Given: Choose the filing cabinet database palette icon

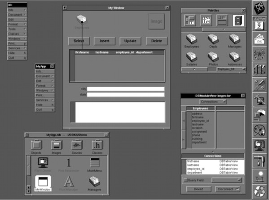Looking at the screenshot, I should click(x=238, y=21).
